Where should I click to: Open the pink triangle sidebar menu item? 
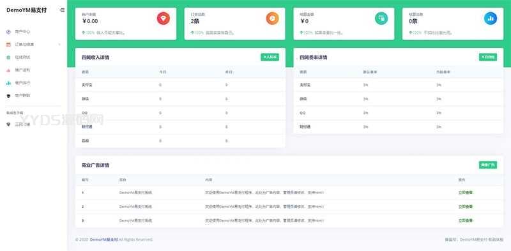pyautogui.click(x=19, y=70)
